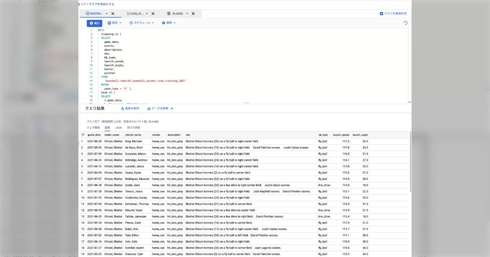The width and height of the screenshot is (490, 257).
Task: Close the PLAYER table tab
Action: tap(193, 13)
